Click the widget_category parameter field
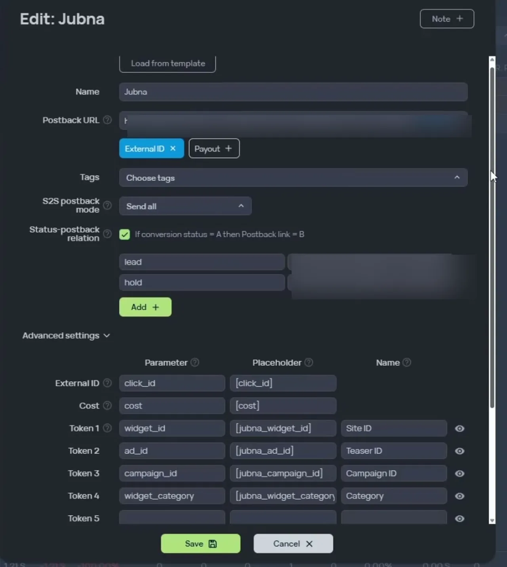This screenshot has width=507, height=567. pos(172,496)
